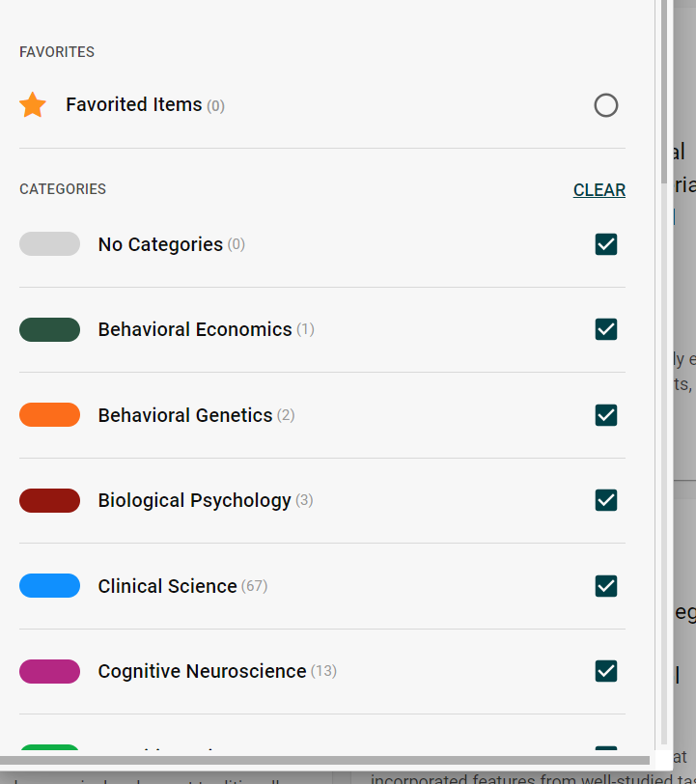This screenshot has height=784, width=696.
Task: Uncheck the No Categories checkbox
Action: tap(606, 244)
